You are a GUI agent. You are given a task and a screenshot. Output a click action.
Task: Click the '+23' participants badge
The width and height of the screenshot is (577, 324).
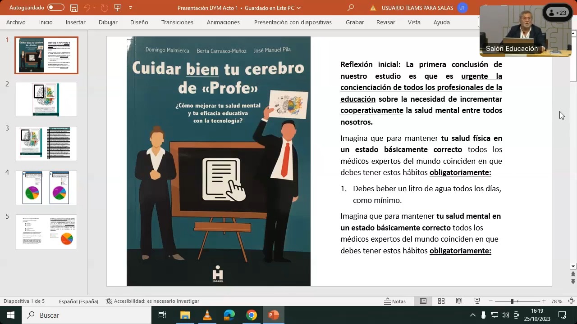[557, 13]
